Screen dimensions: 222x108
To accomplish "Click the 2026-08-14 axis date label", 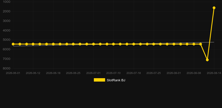I will coord(214,73).
